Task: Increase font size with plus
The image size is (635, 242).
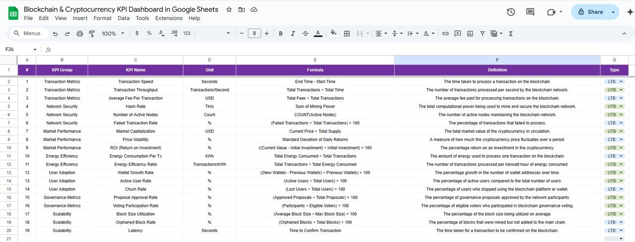Action: coord(267,33)
